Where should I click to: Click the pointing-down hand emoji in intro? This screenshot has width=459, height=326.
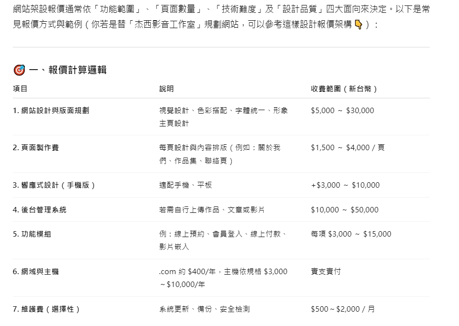(358, 25)
